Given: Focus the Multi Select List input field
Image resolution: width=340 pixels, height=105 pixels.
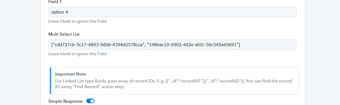Looking at the screenshot, I should tap(172, 45).
